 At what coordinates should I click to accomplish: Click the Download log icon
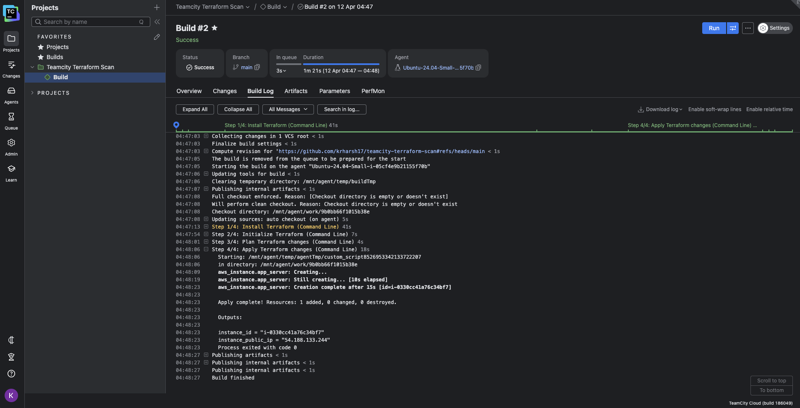(641, 109)
